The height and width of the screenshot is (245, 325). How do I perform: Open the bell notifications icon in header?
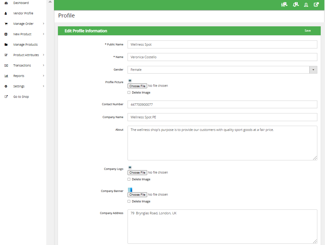pos(296,5)
